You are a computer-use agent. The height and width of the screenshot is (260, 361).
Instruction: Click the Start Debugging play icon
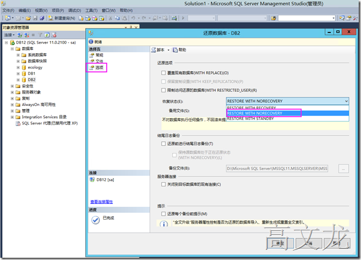click(x=183, y=18)
